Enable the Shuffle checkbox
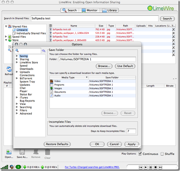The width and height of the screenshot is (180, 171). tap(162, 154)
